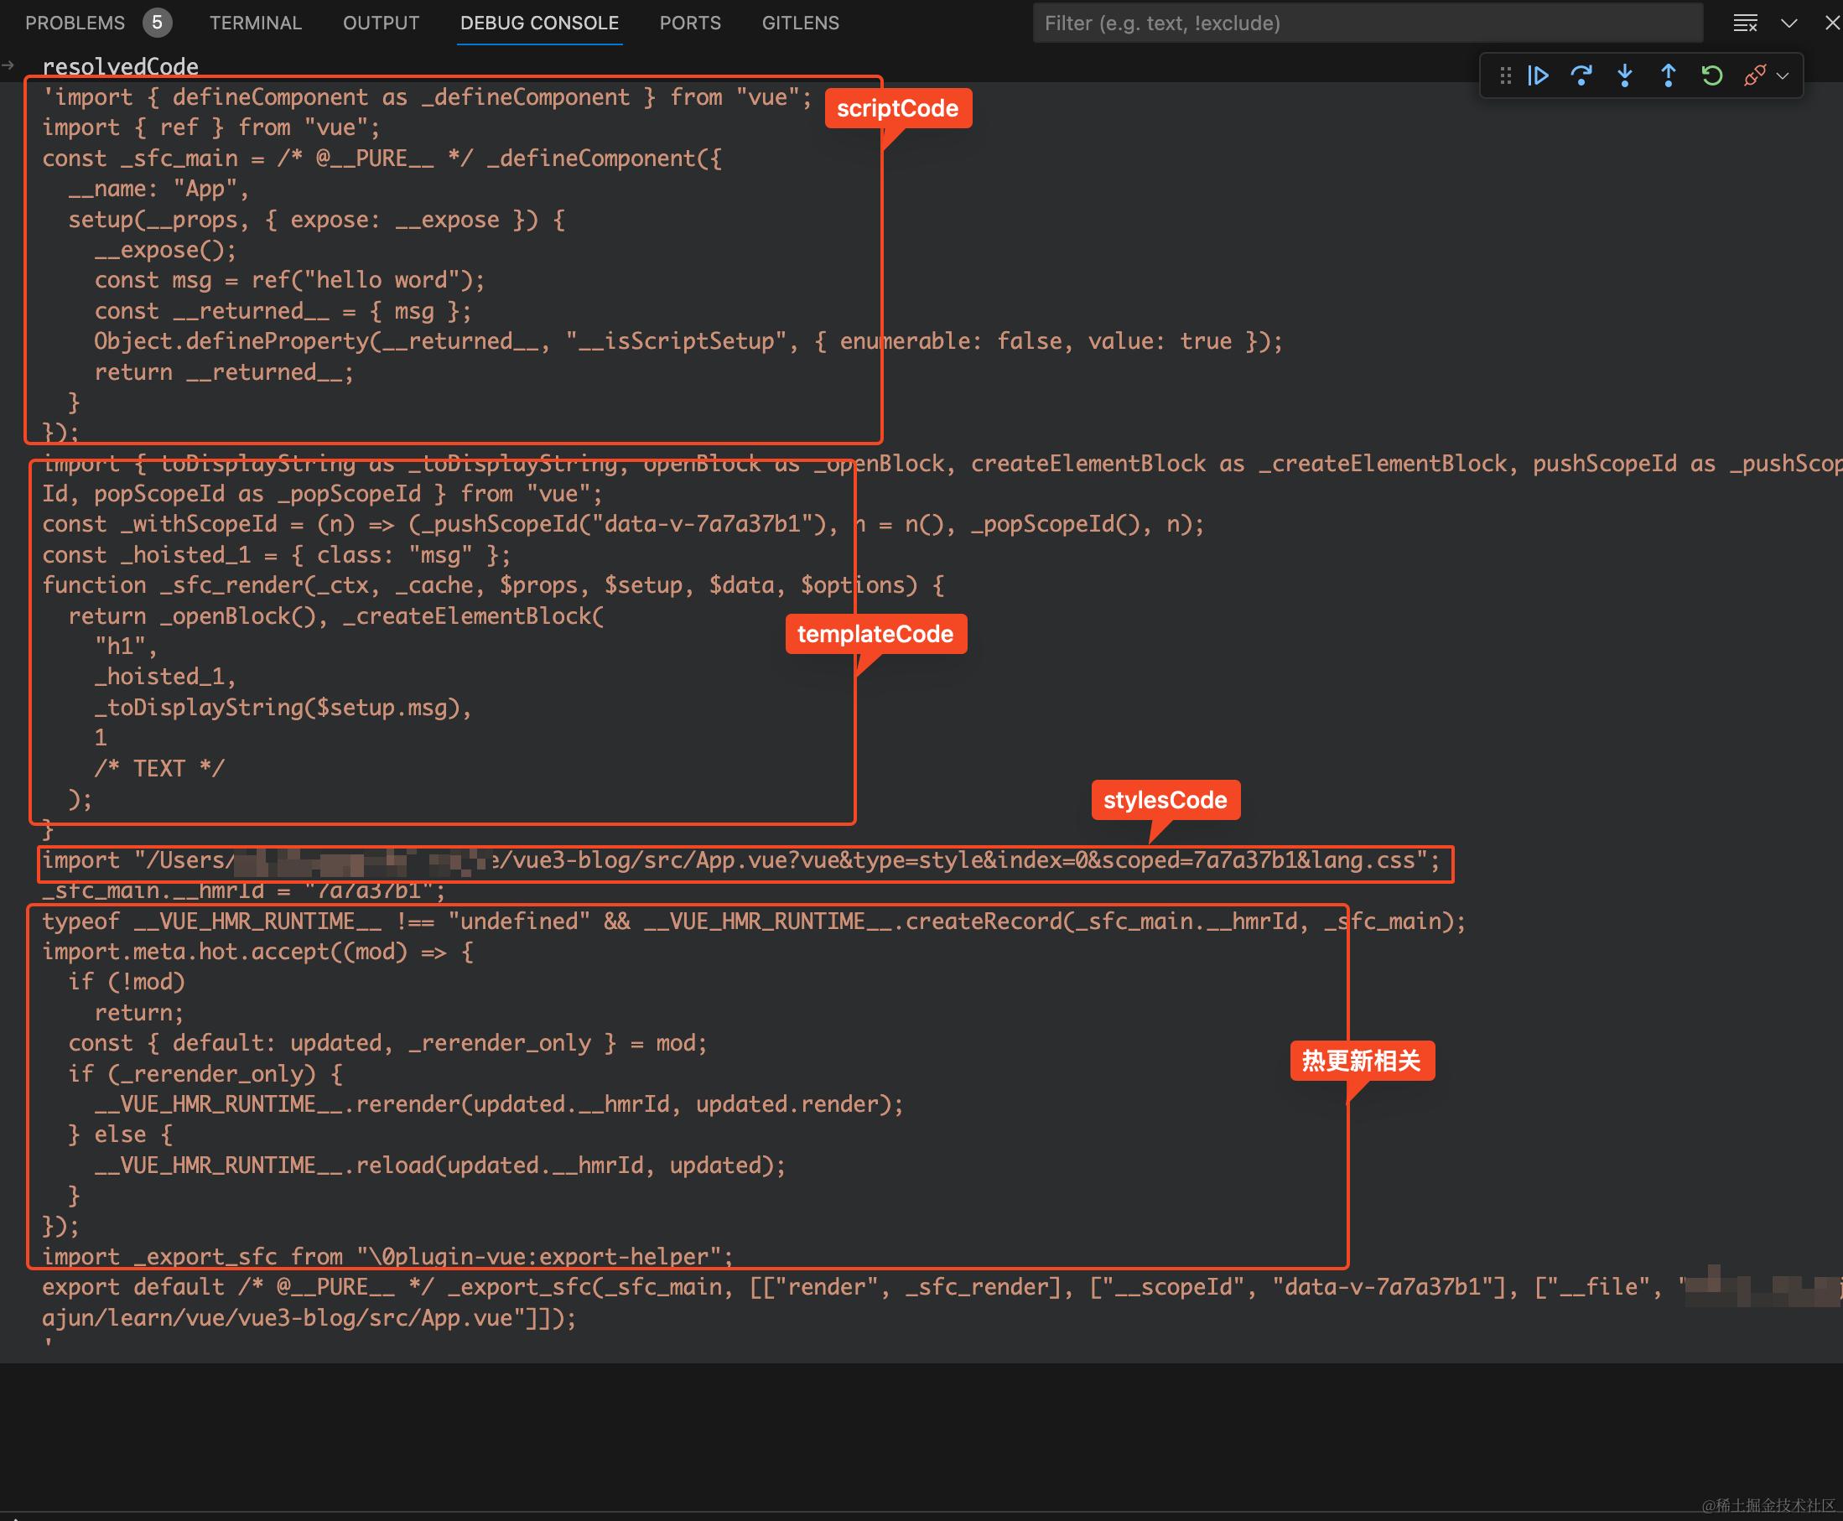
Task: Click the console filter text field
Action: tap(1367, 23)
